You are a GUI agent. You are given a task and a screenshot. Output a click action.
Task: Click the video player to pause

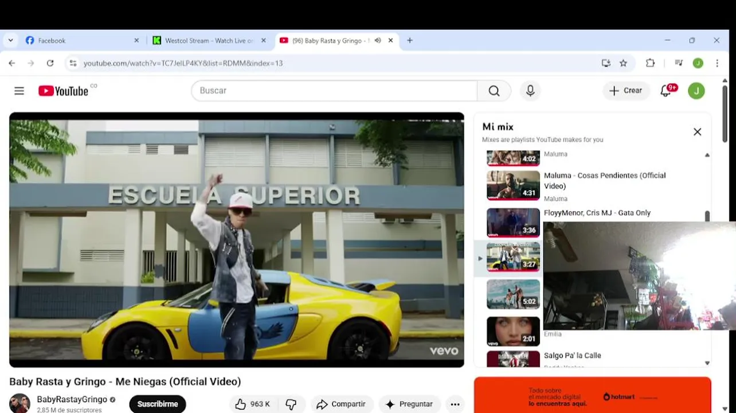point(237,240)
